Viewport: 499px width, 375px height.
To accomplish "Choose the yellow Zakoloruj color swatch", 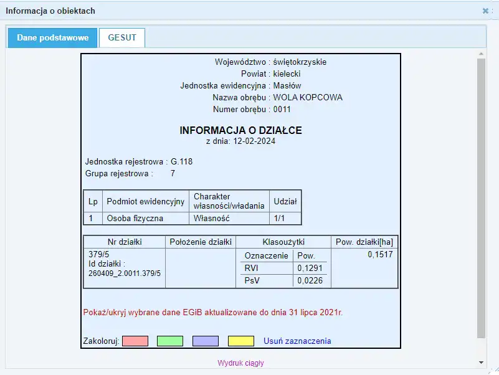I will click(240, 341).
